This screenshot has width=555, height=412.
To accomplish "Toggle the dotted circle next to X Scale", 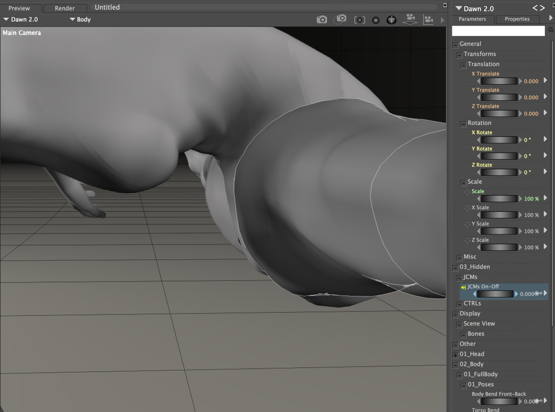I will click(468, 208).
